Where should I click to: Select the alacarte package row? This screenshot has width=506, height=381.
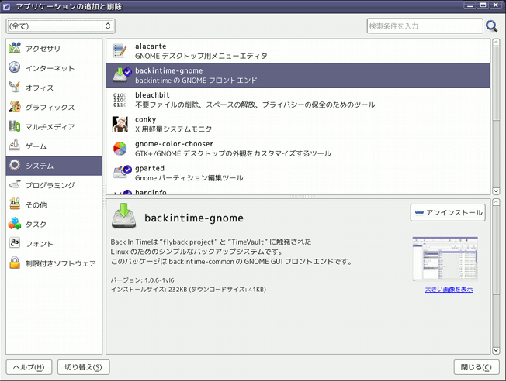click(298, 51)
